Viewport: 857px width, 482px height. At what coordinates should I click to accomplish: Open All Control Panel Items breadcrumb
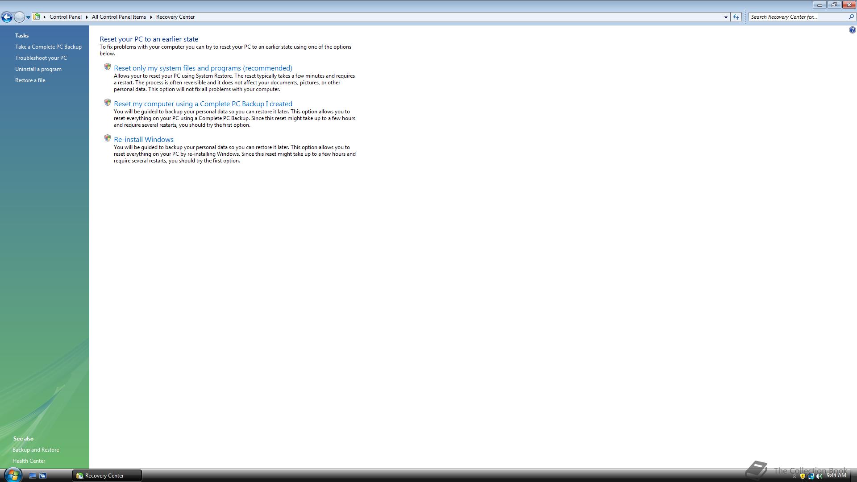coord(119,17)
